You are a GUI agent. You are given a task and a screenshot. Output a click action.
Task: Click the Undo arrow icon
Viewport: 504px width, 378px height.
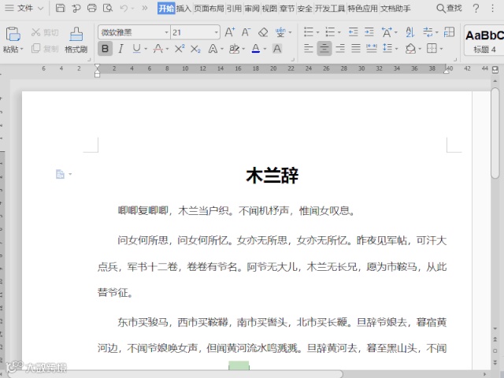click(x=124, y=8)
